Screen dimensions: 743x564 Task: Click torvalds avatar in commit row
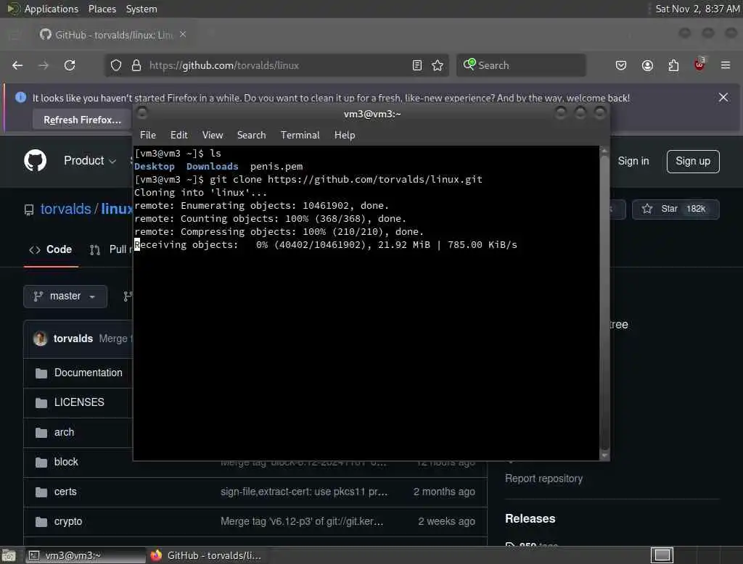41,338
